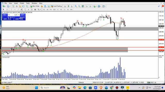Zoom in on the chart
The height and width of the screenshot is (92, 165).
(x=76, y=6)
